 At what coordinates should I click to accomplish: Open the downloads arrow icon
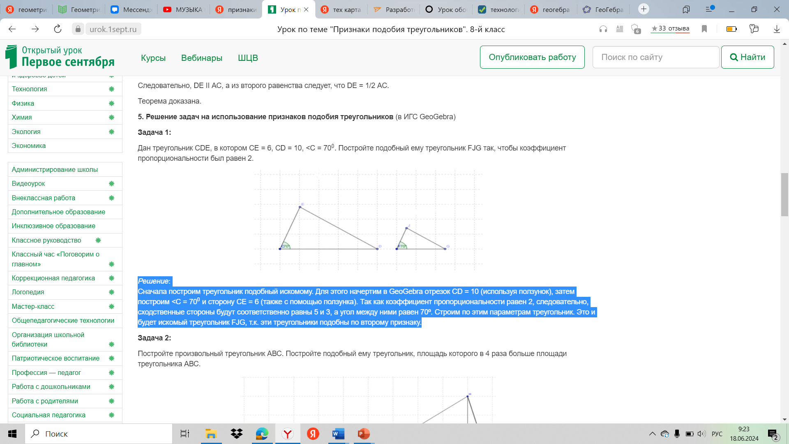tap(777, 29)
